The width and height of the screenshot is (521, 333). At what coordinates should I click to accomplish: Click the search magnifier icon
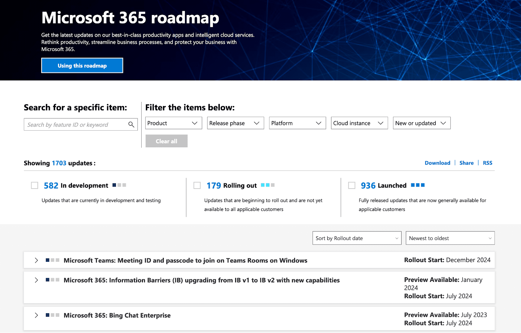point(131,125)
